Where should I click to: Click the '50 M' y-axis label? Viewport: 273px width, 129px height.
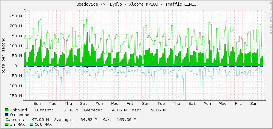click(x=17, y=56)
